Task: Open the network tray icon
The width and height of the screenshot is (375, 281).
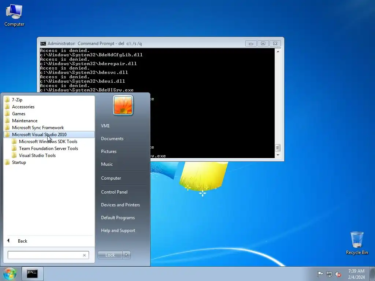Action: pyautogui.click(x=329, y=274)
